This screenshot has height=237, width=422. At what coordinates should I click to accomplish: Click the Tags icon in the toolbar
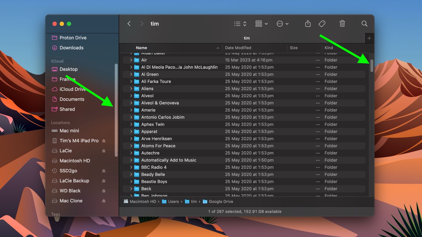coord(322,24)
